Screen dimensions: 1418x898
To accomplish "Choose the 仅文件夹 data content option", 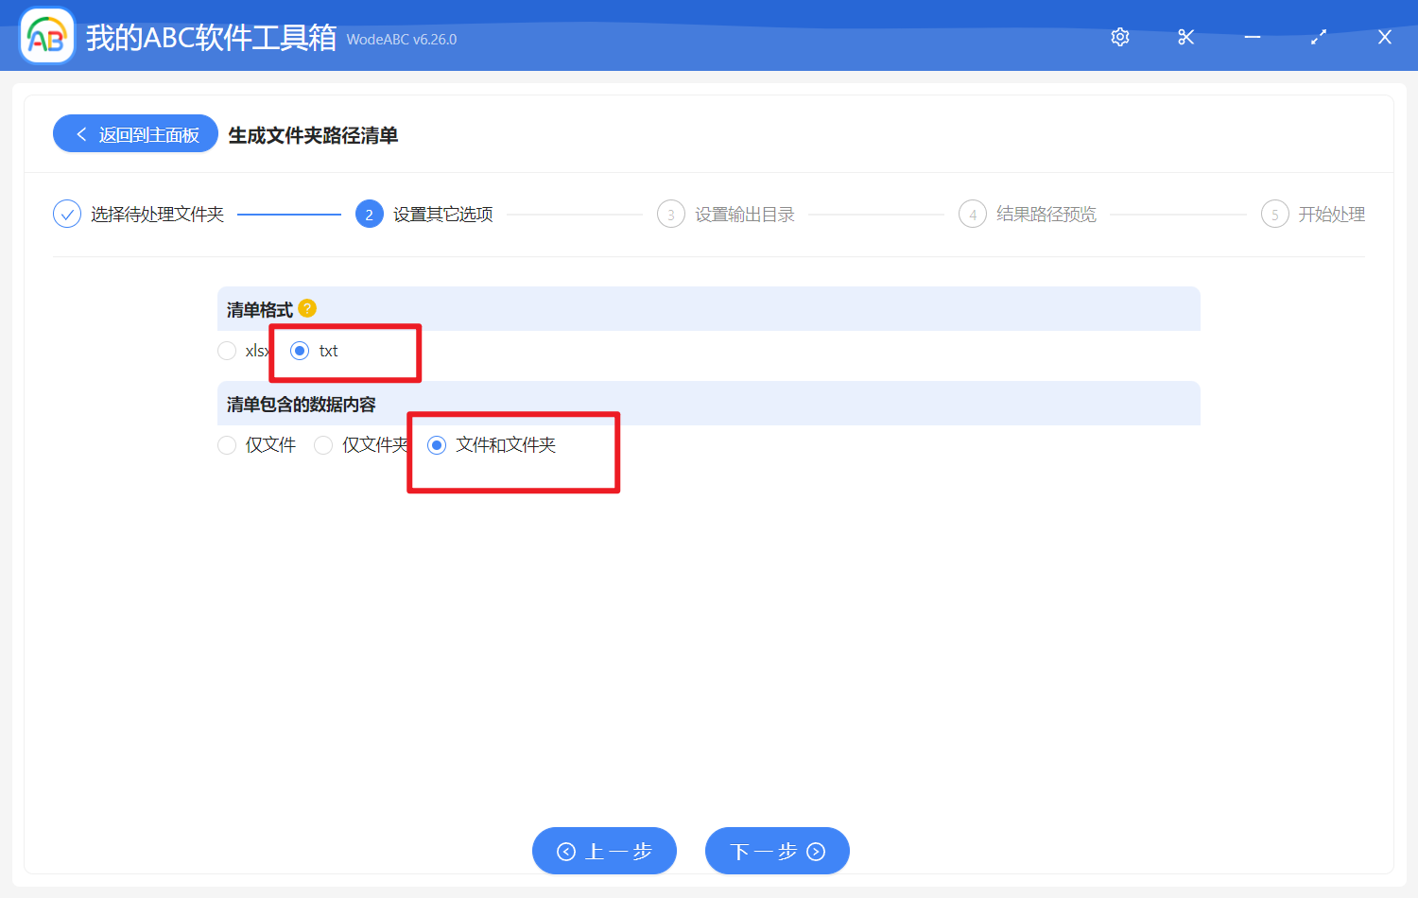I will tap(322, 444).
